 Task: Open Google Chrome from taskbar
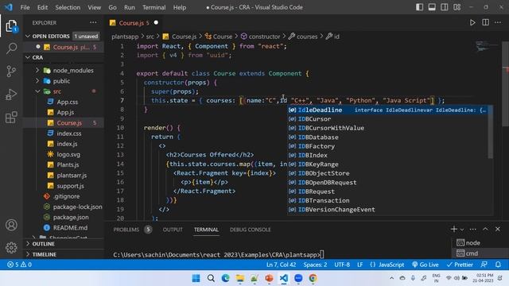(313, 278)
